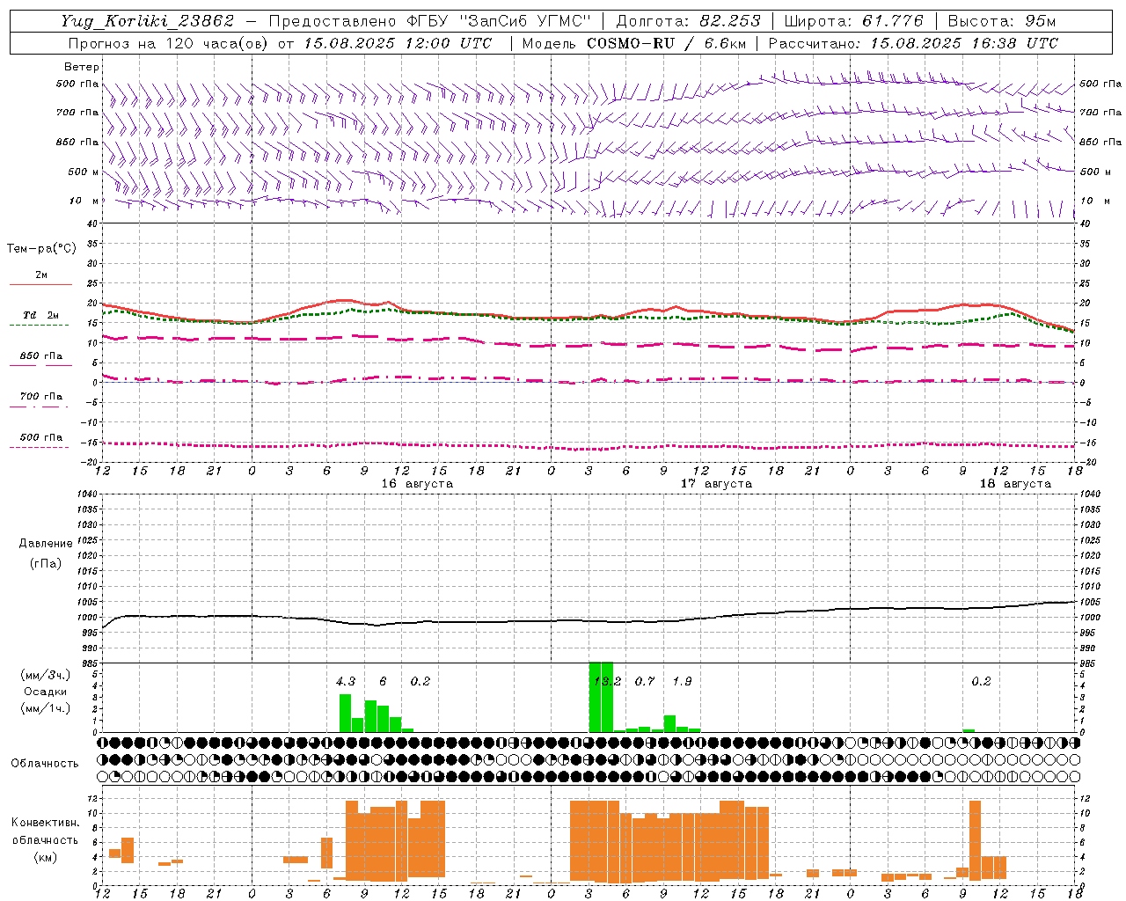1126x901 pixels.
Task: Click the '(мм/3ч.)' precipitation unit label
Action: pyautogui.click(x=46, y=675)
